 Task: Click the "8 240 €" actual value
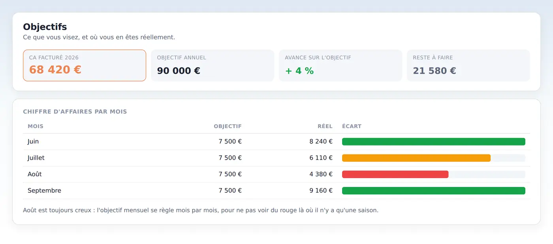[321, 142]
